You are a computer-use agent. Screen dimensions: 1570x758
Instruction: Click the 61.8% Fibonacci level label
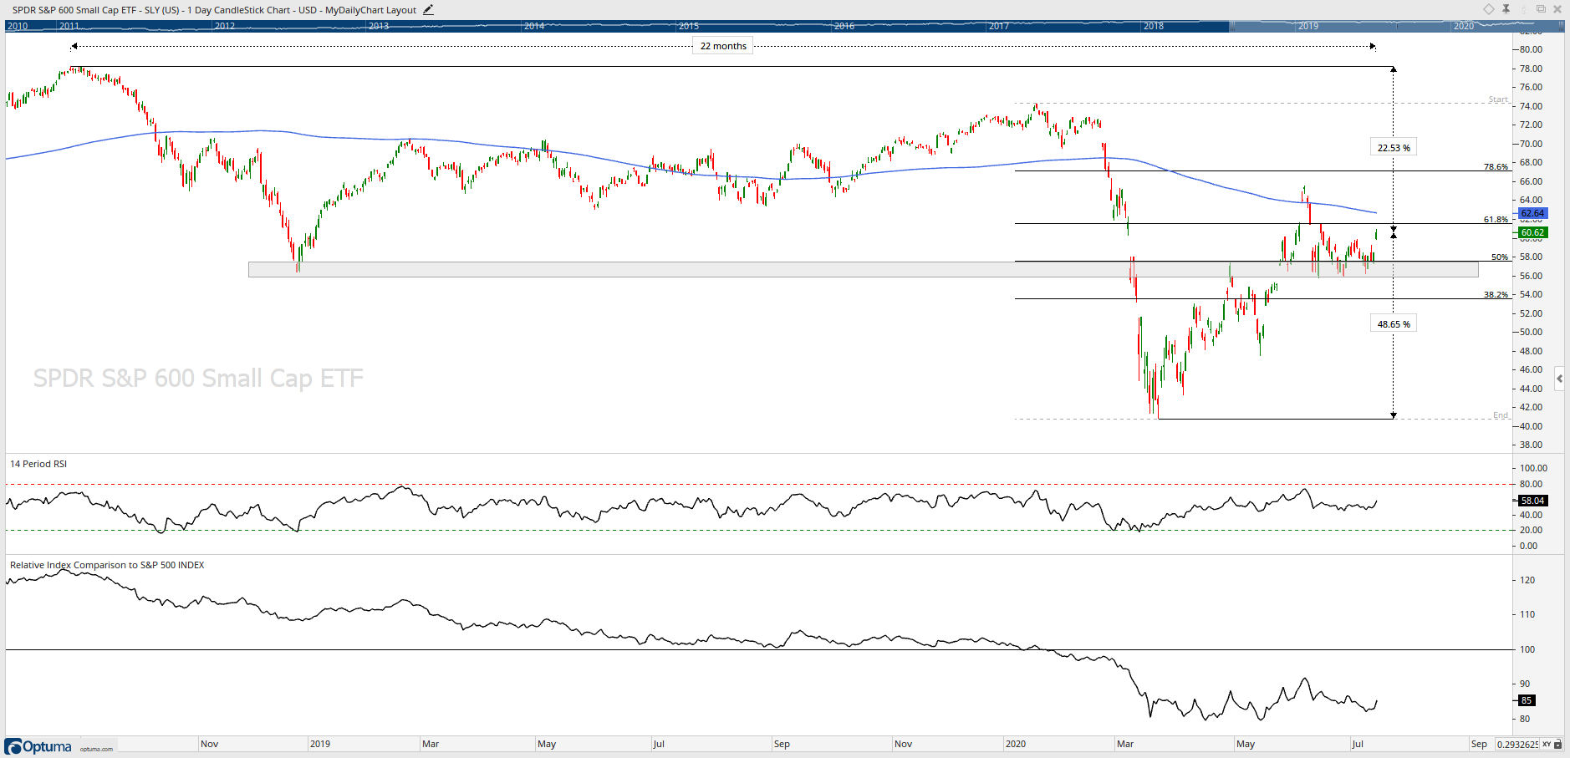(1496, 220)
